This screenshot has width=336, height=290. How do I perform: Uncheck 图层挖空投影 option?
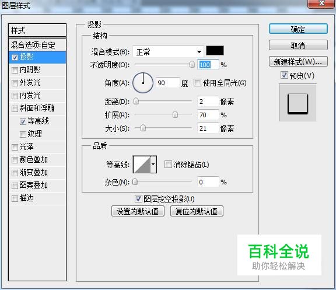click(138, 199)
